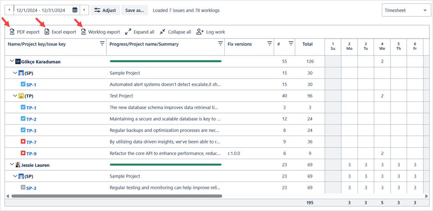Viewport: 433px width, 211px height.
Task: Open the SP-3 issue link
Action: (31, 188)
